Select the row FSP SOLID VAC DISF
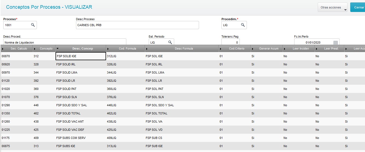 pyautogui.click(x=182, y=130)
